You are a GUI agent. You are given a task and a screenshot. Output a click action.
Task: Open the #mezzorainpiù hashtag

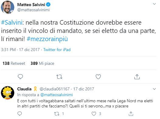[47, 39]
